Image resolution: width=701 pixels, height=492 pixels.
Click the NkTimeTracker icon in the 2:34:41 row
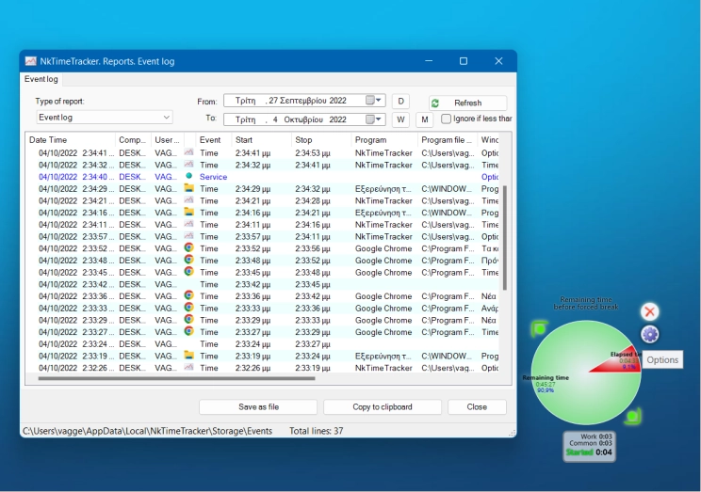click(x=189, y=152)
